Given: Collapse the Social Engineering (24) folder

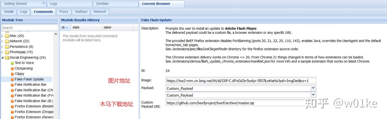Looking at the screenshot, I should 3,58.
